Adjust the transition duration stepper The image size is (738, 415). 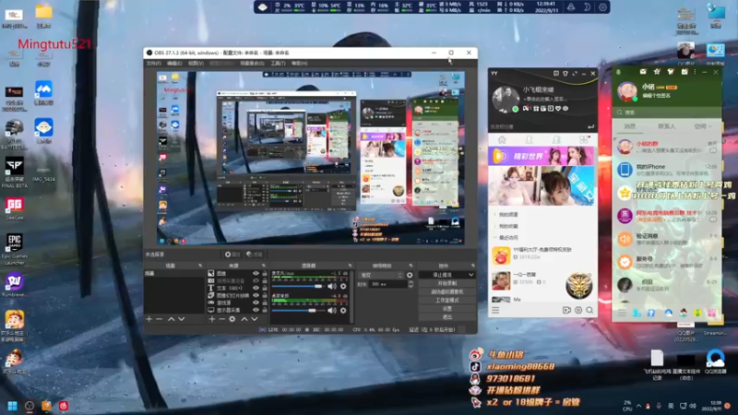point(411,284)
